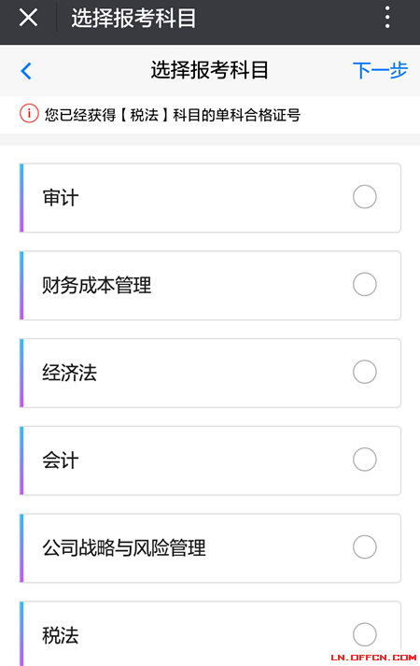Tap 下一步 to proceed to the next step

(x=380, y=70)
